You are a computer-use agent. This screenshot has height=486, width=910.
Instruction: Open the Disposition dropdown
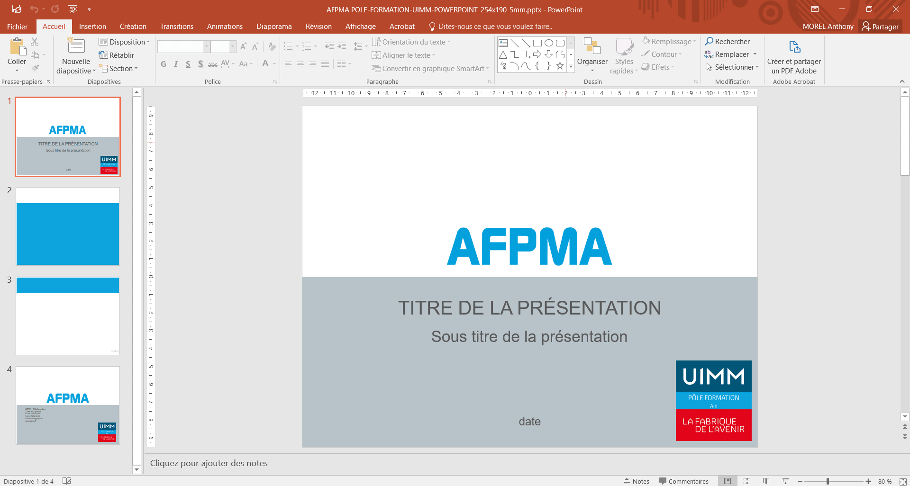point(124,42)
